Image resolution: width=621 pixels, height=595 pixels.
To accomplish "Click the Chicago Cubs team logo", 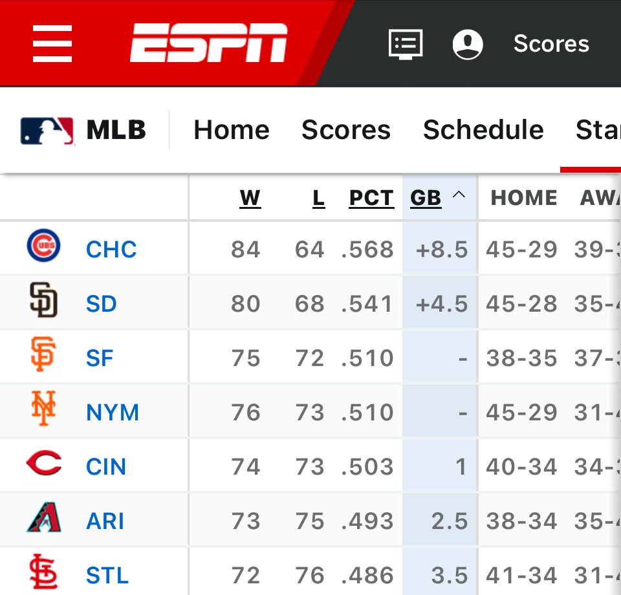I will 44,247.
